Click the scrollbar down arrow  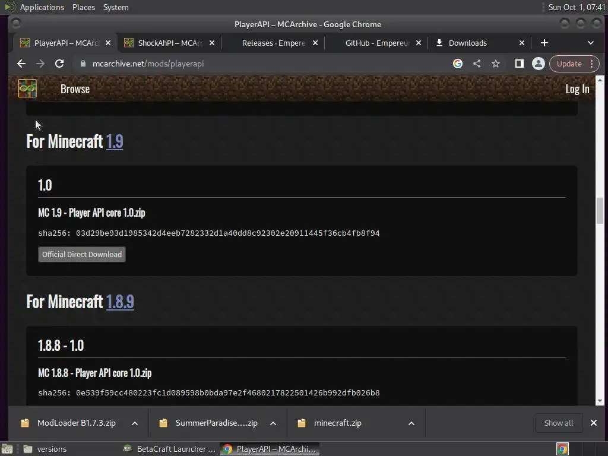click(x=600, y=401)
